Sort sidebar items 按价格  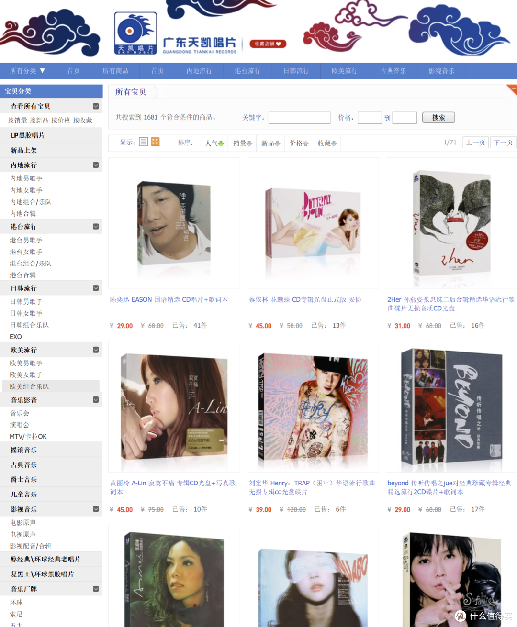61,121
